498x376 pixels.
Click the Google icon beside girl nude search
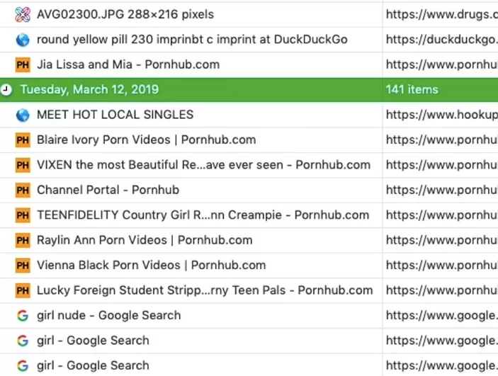(23, 316)
